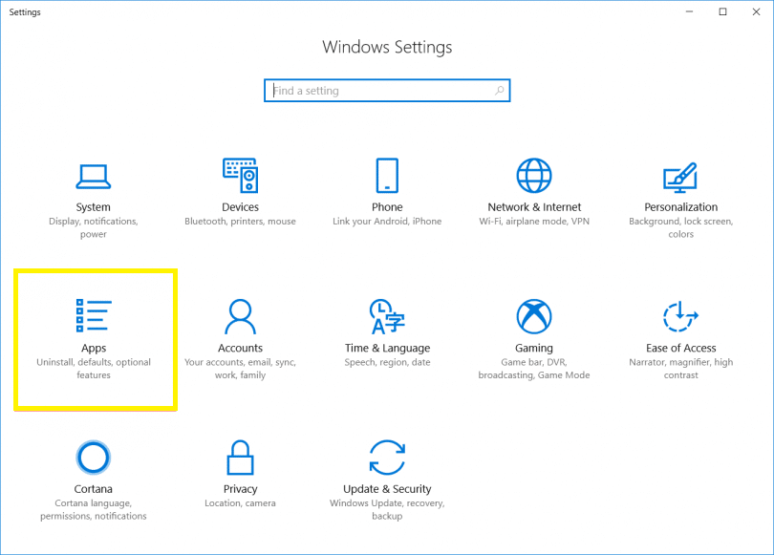This screenshot has width=774, height=555.
Task: Close the Settings window
Action: point(756,11)
